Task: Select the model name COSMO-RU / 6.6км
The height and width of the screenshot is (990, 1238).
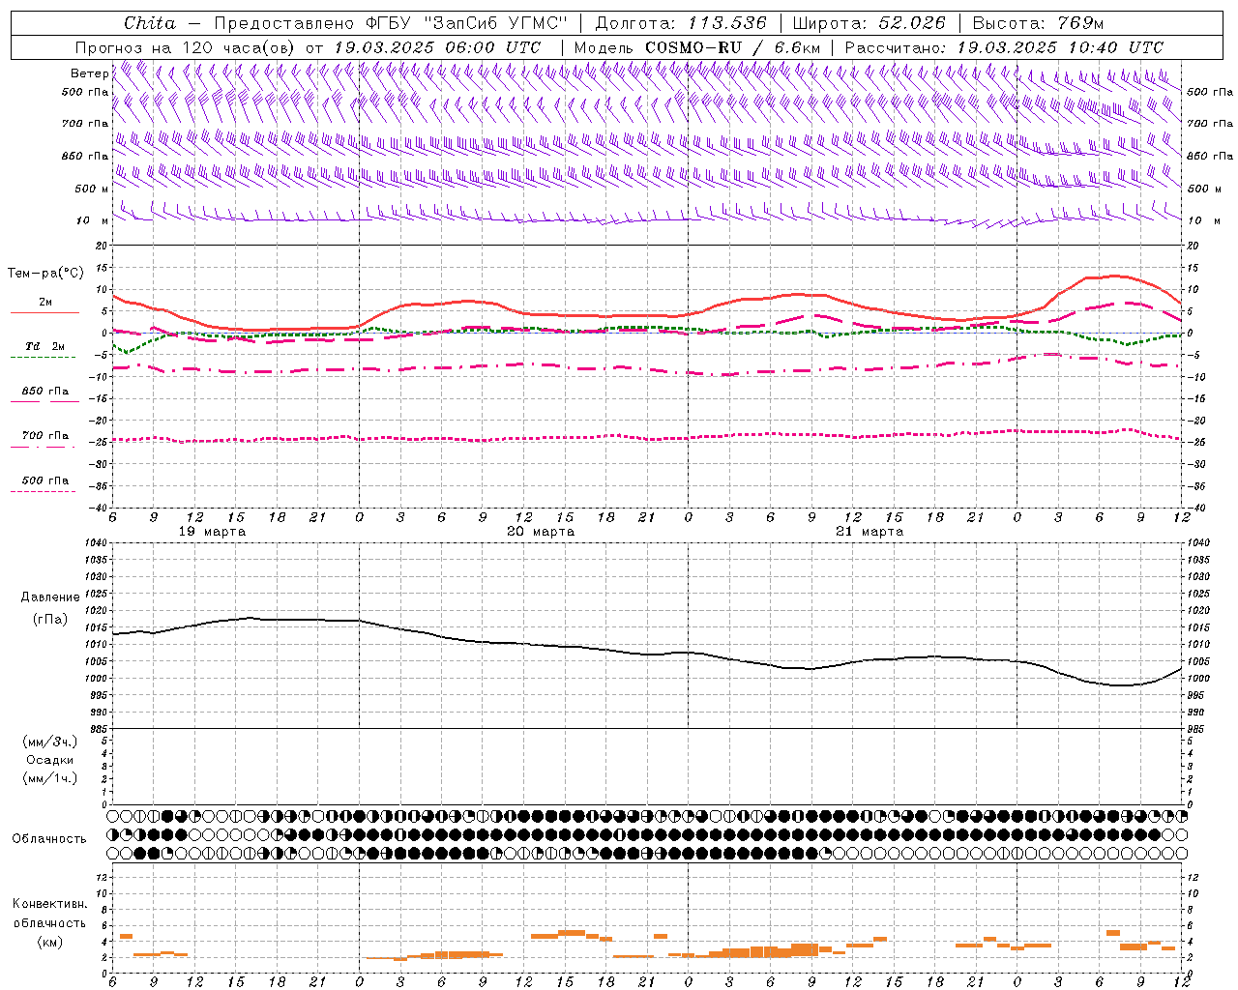Action: pyautogui.click(x=732, y=47)
